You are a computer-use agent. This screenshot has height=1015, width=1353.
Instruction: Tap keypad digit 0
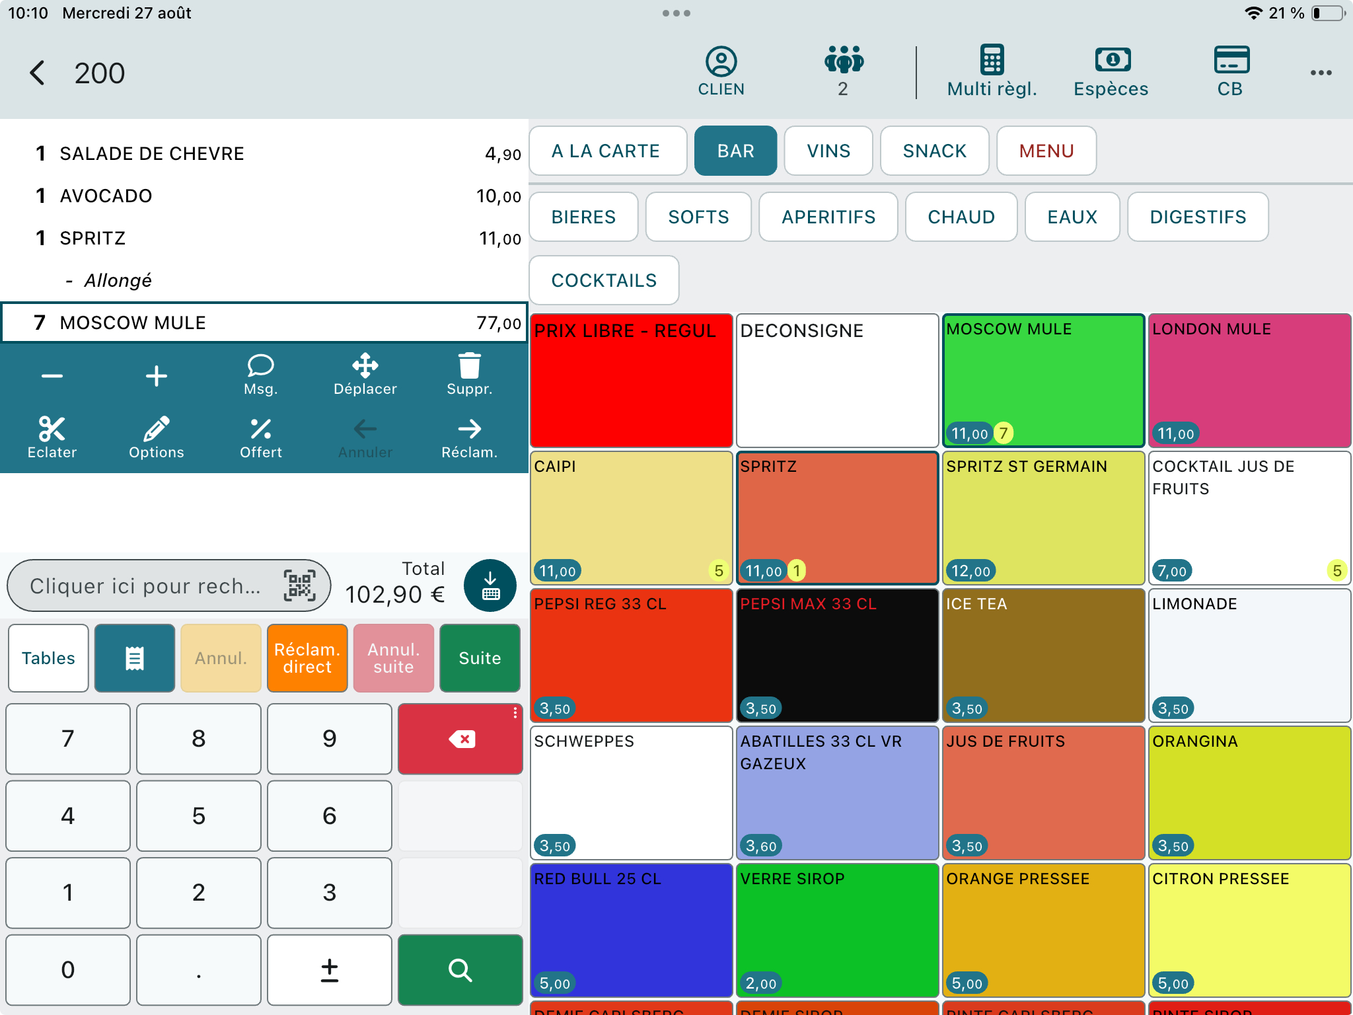[x=68, y=969]
